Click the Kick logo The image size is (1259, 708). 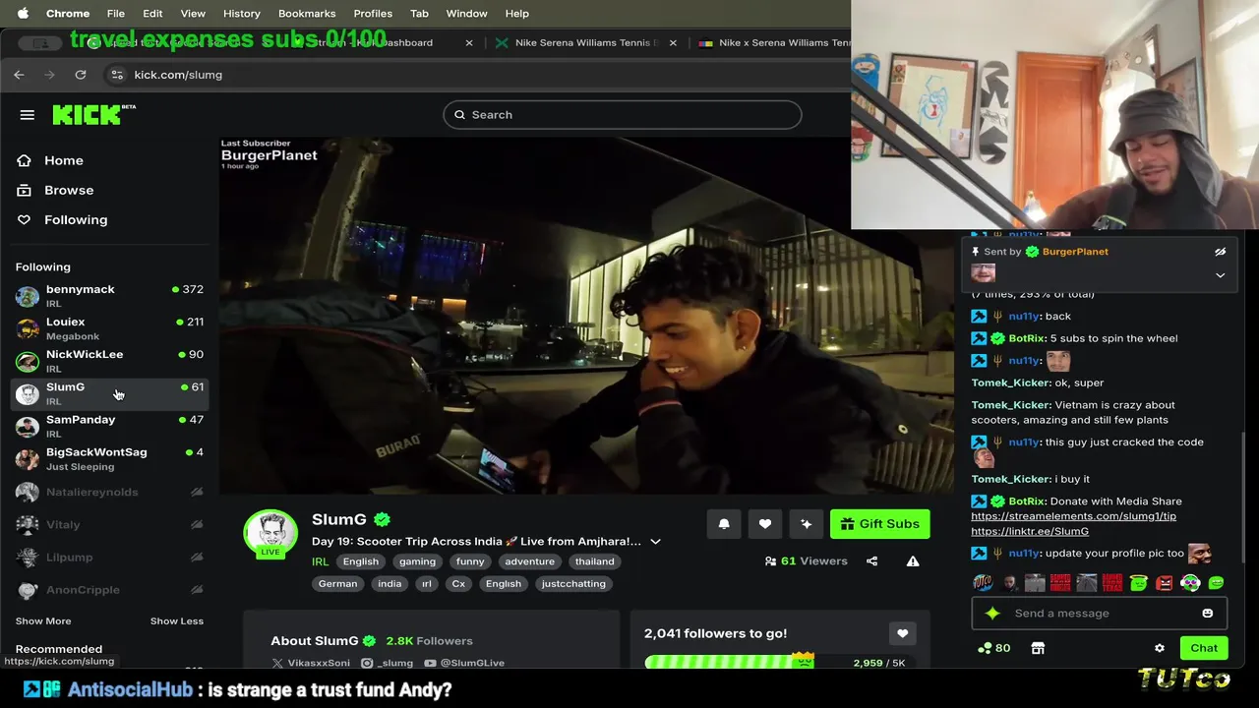tap(93, 115)
